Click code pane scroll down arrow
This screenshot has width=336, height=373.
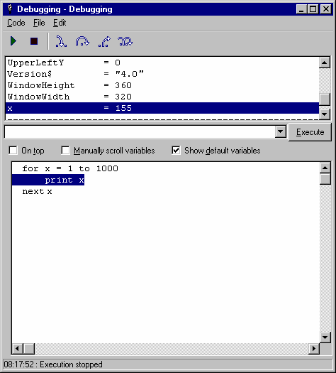tap(325, 337)
